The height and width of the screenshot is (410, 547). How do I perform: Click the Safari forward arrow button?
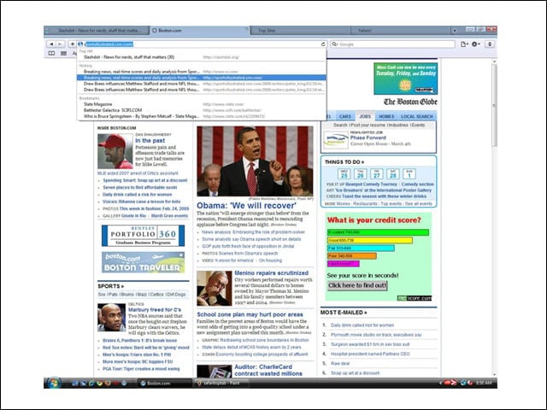tap(60, 44)
